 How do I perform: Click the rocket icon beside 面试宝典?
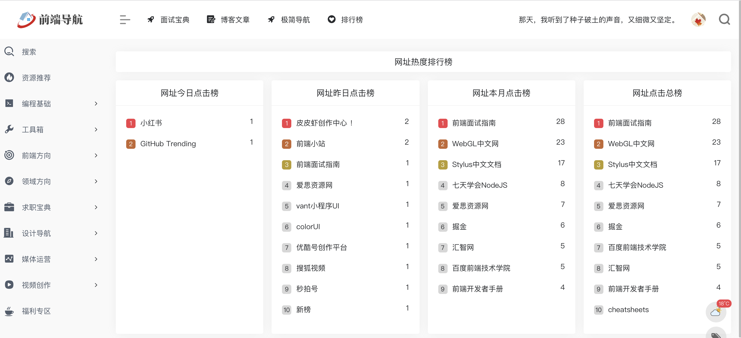pyautogui.click(x=151, y=19)
